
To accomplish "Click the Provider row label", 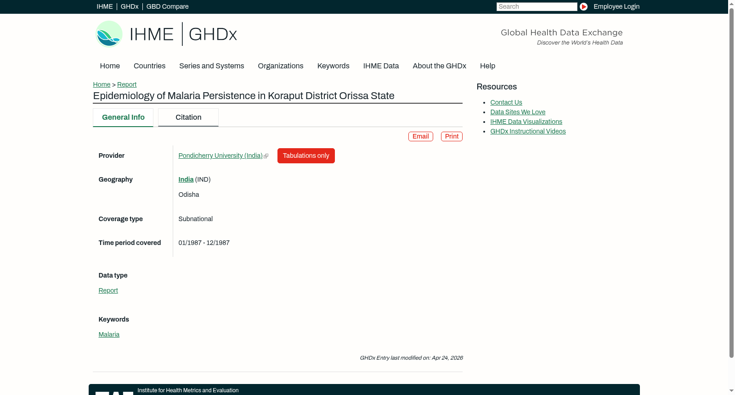I will [x=112, y=156].
